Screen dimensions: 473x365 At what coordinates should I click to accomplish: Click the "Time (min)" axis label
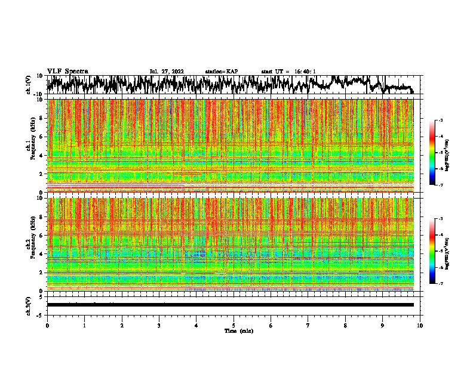coord(239,331)
